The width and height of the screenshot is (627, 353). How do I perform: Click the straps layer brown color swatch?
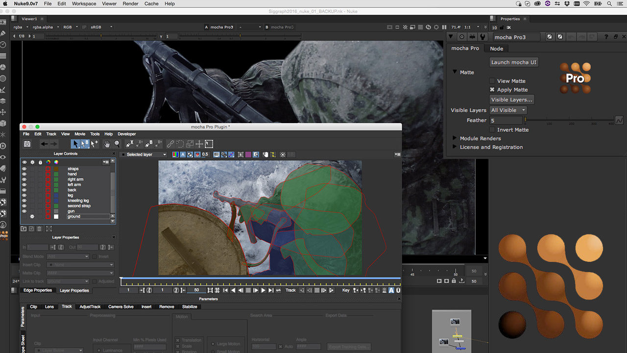(x=56, y=169)
